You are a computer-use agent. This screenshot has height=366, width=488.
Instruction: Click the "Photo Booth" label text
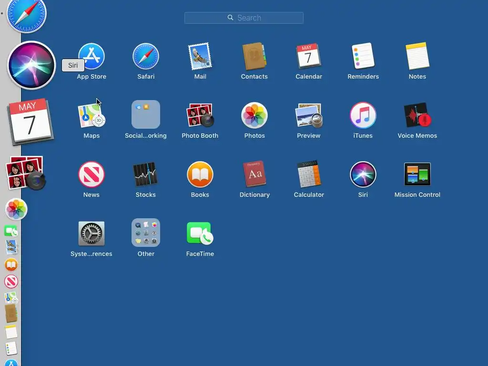tap(200, 136)
